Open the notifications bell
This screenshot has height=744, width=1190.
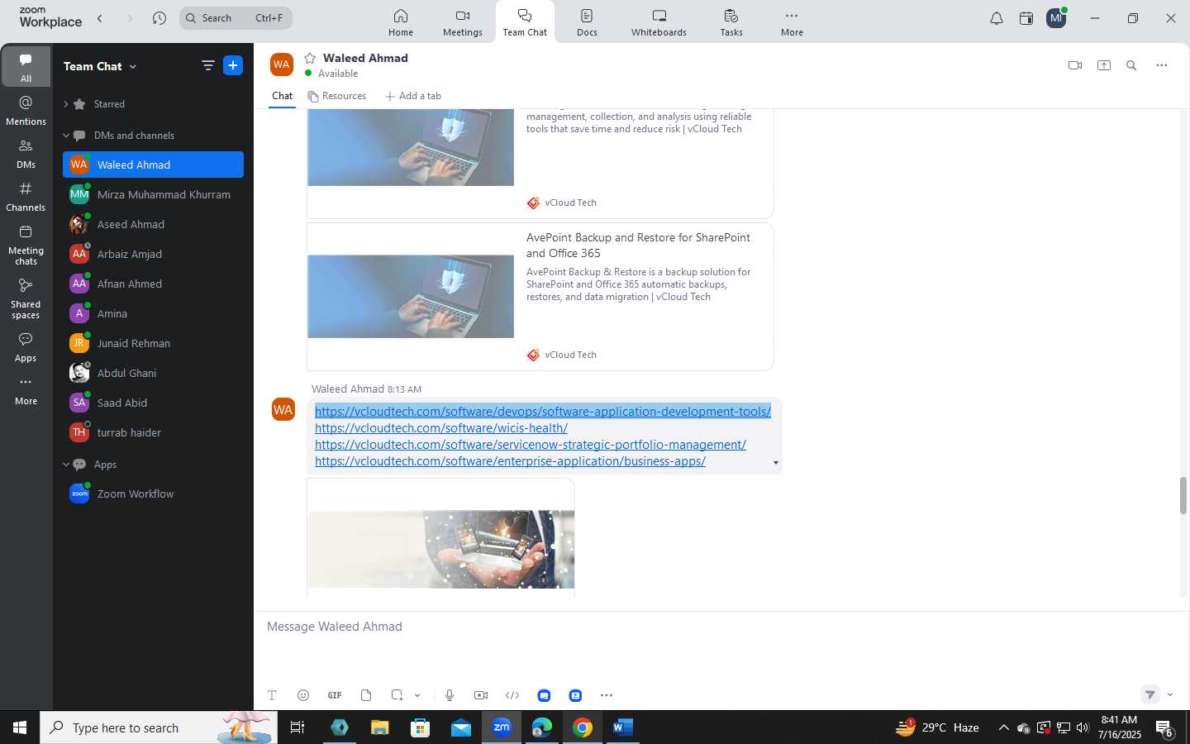pyautogui.click(x=997, y=18)
